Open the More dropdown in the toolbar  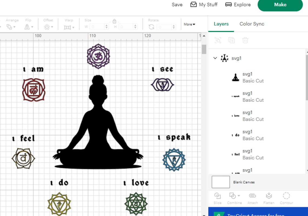(189, 24)
